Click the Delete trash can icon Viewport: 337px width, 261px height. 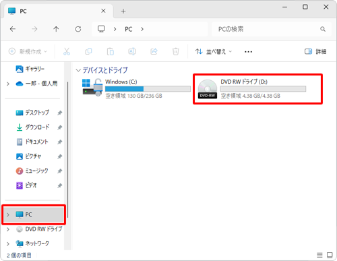(x=175, y=51)
